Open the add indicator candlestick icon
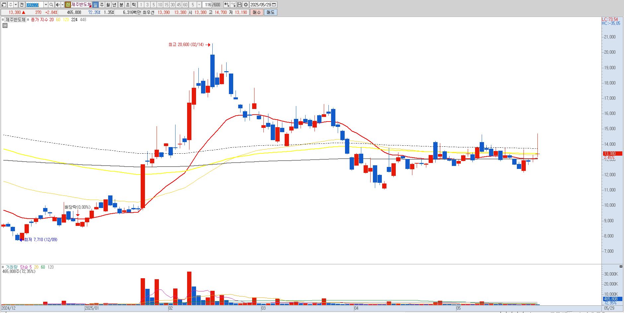 (227, 5)
